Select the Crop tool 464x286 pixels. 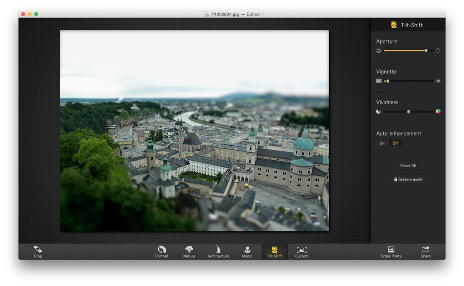[x=38, y=252]
